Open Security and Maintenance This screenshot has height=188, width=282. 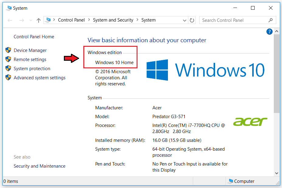pyautogui.click(x=39, y=166)
